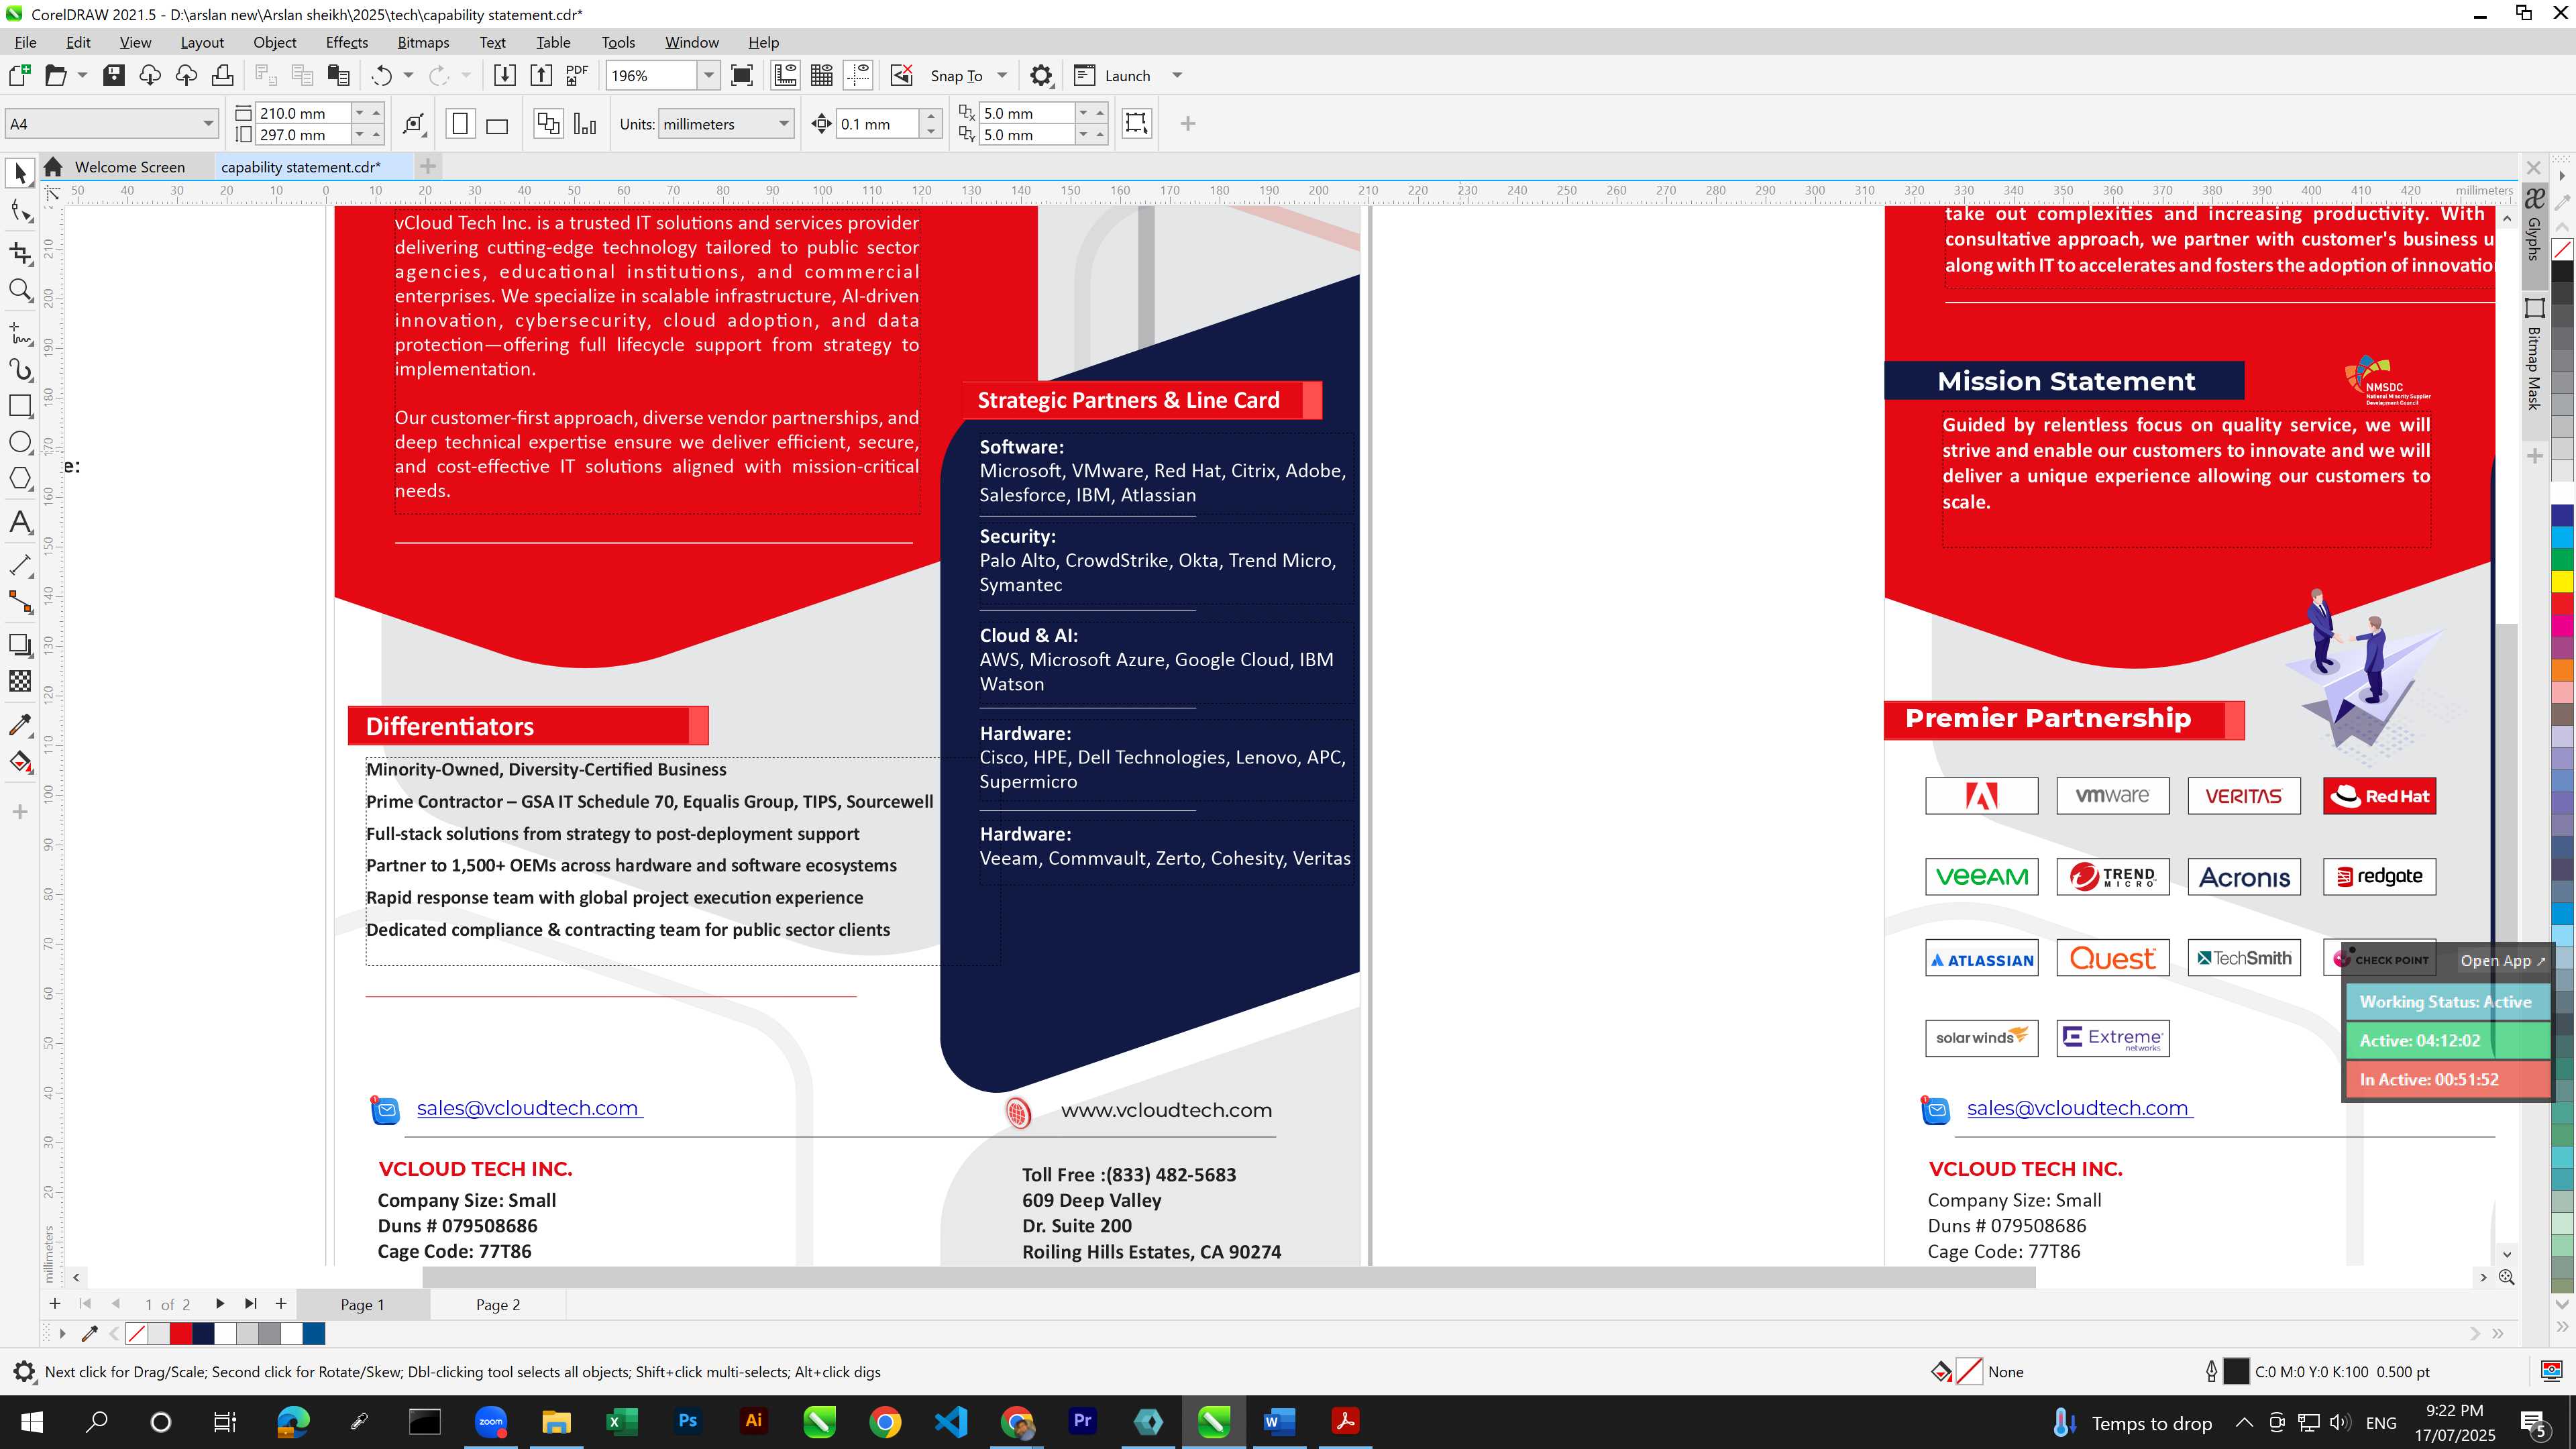
Task: Select the Text tool
Action: [x=20, y=522]
